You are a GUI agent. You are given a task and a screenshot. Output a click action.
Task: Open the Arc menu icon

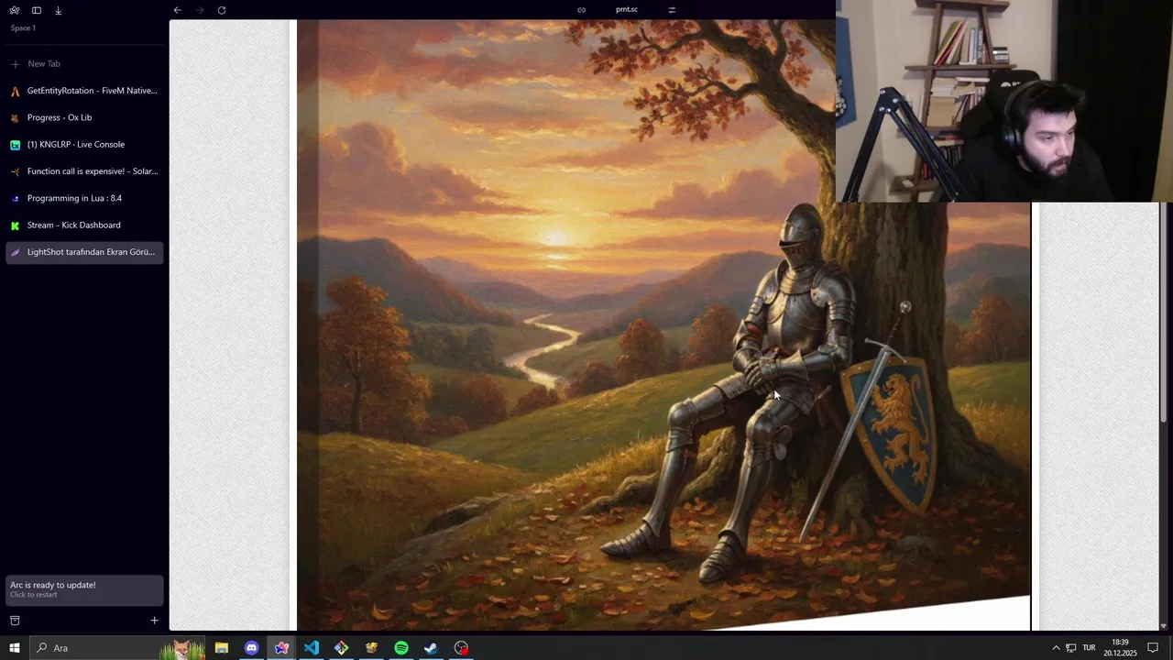coord(15,10)
